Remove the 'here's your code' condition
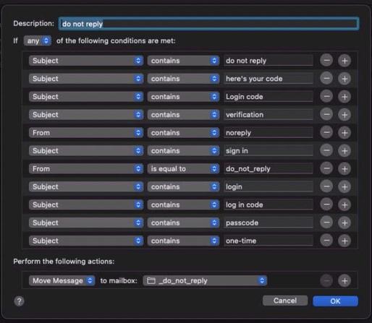 coord(326,79)
